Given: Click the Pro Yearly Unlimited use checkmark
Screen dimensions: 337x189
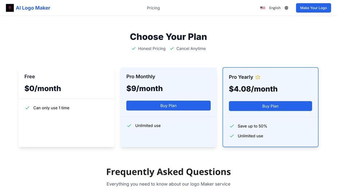Looking at the screenshot, I should tap(232, 136).
